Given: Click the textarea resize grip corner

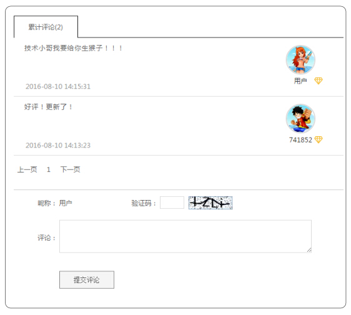Looking at the screenshot, I should (x=309, y=250).
